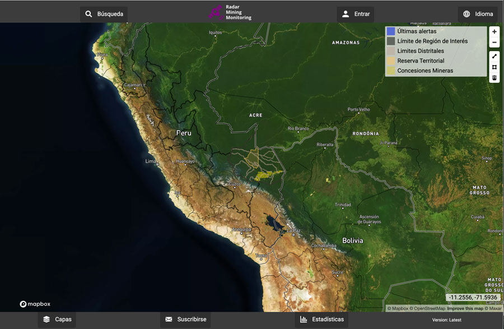
Task: Click the trash delete icon
Action: click(x=494, y=78)
